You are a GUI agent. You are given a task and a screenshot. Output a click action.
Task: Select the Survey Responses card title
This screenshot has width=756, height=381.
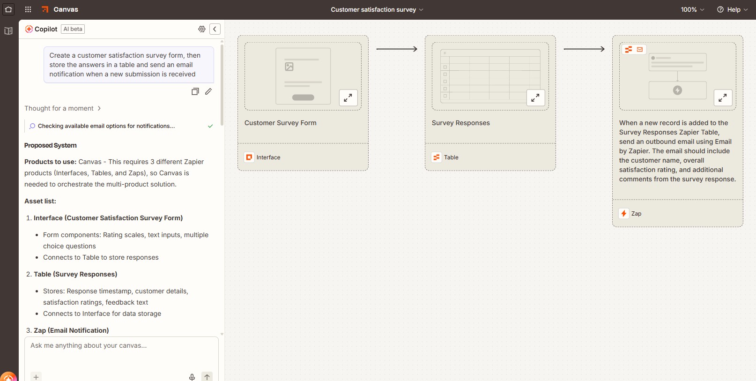click(x=461, y=123)
